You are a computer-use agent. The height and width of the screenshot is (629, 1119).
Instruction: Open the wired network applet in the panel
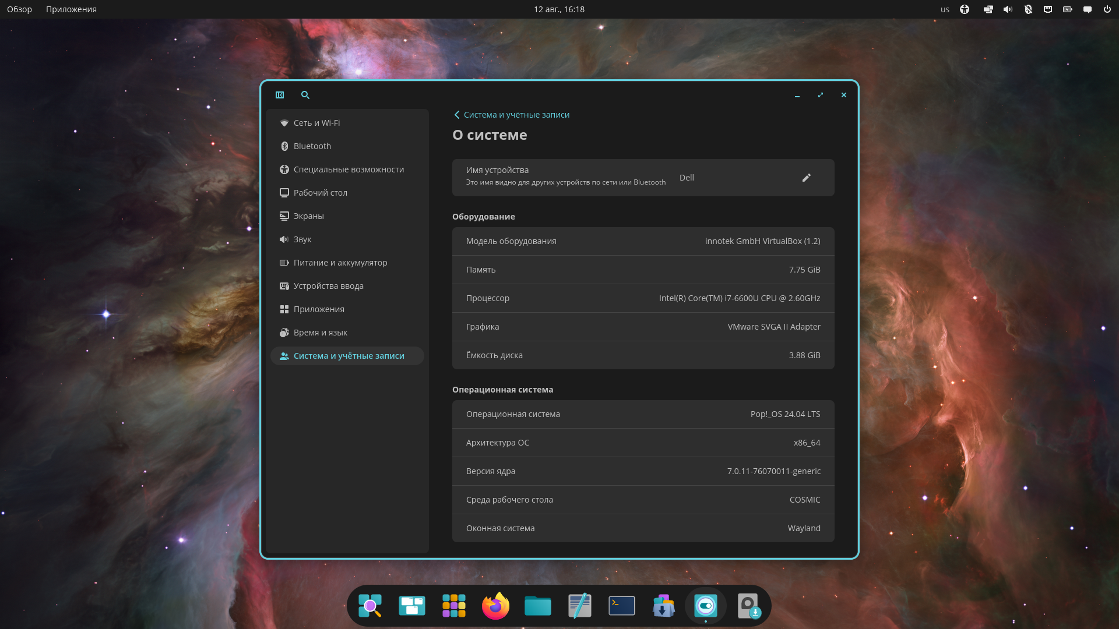1048,9
